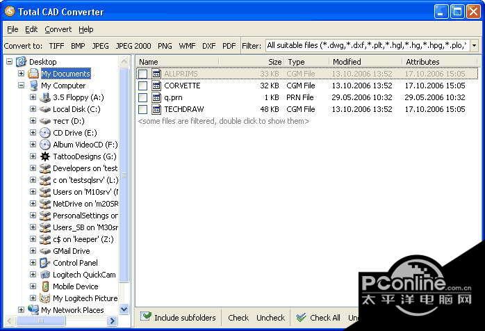
Task: Click the CD Drive (E:) disc icon
Action: (45, 133)
